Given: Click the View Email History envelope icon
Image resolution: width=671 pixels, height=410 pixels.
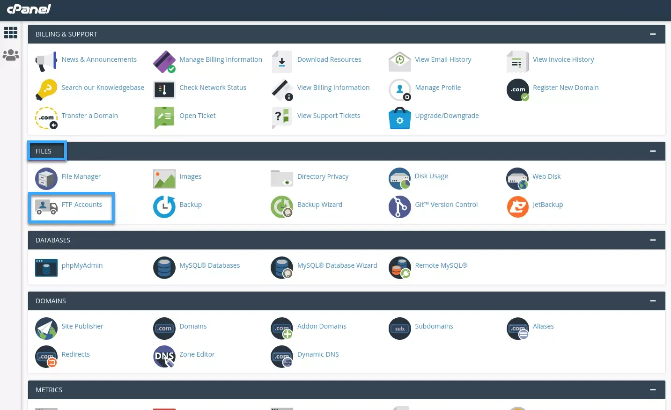Looking at the screenshot, I should pos(400,62).
